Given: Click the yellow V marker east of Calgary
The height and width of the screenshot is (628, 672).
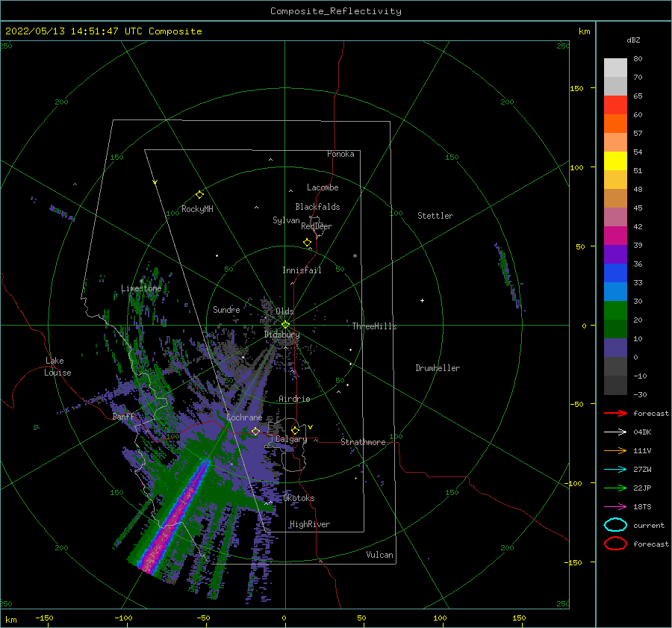Looking at the screenshot, I should tap(311, 427).
